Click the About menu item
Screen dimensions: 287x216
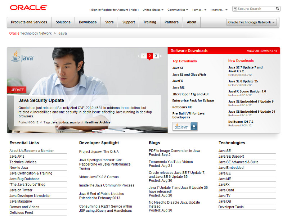click(x=192, y=22)
